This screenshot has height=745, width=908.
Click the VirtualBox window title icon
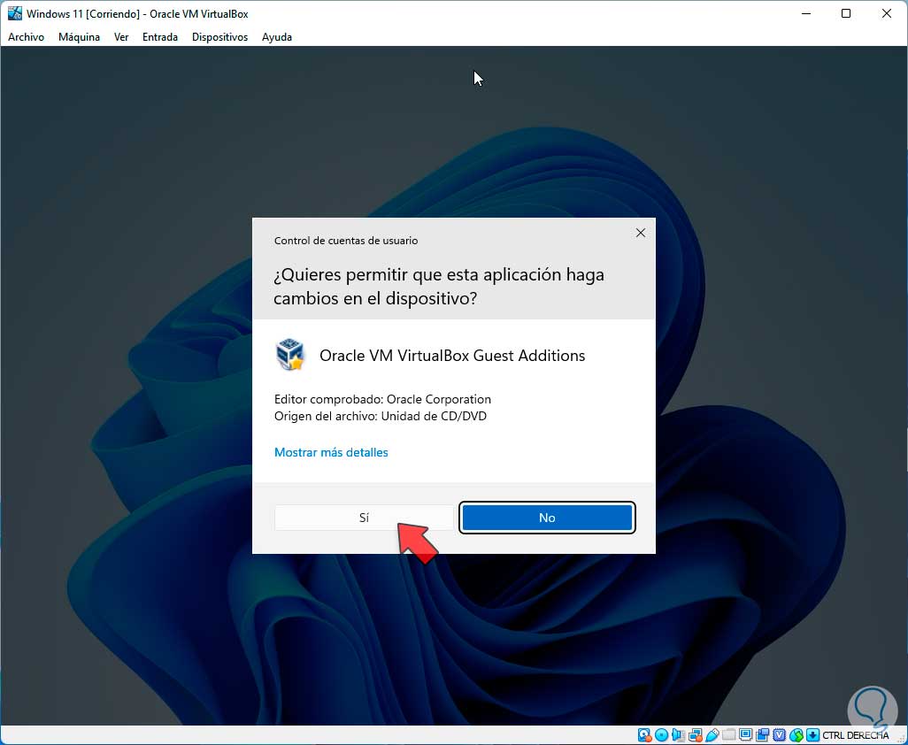(x=14, y=13)
